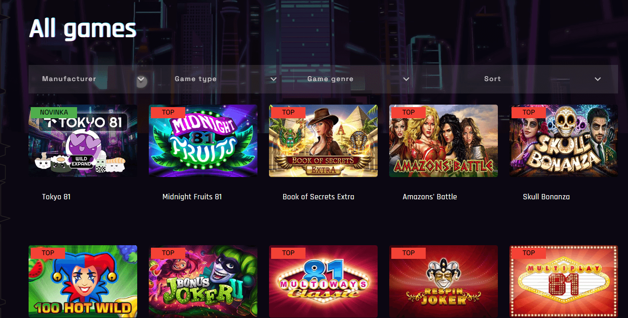The width and height of the screenshot is (628, 318).
Task: Launch the Bonus Joker II thumbnail
Action: point(203,282)
